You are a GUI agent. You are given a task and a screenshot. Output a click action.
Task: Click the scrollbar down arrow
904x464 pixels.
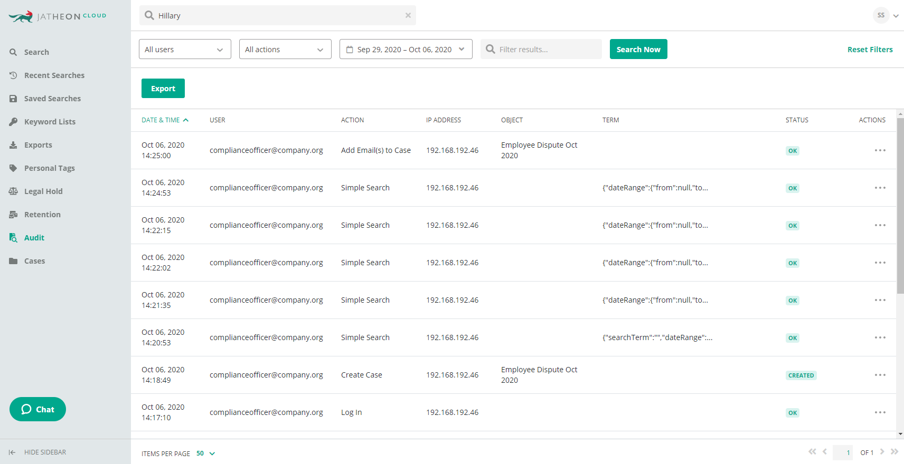coord(900,434)
